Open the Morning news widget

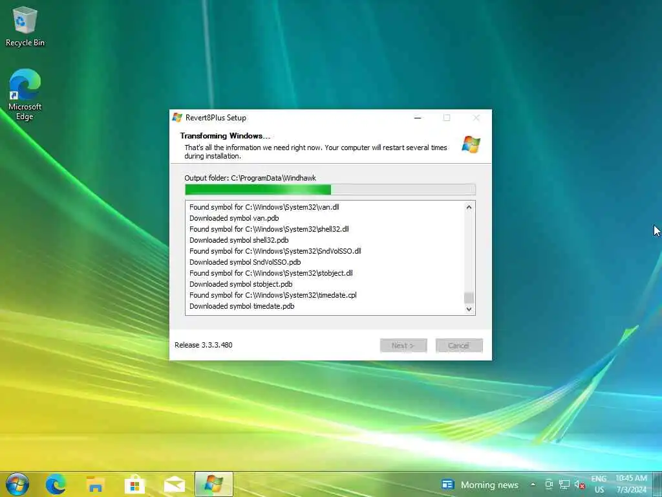click(480, 485)
